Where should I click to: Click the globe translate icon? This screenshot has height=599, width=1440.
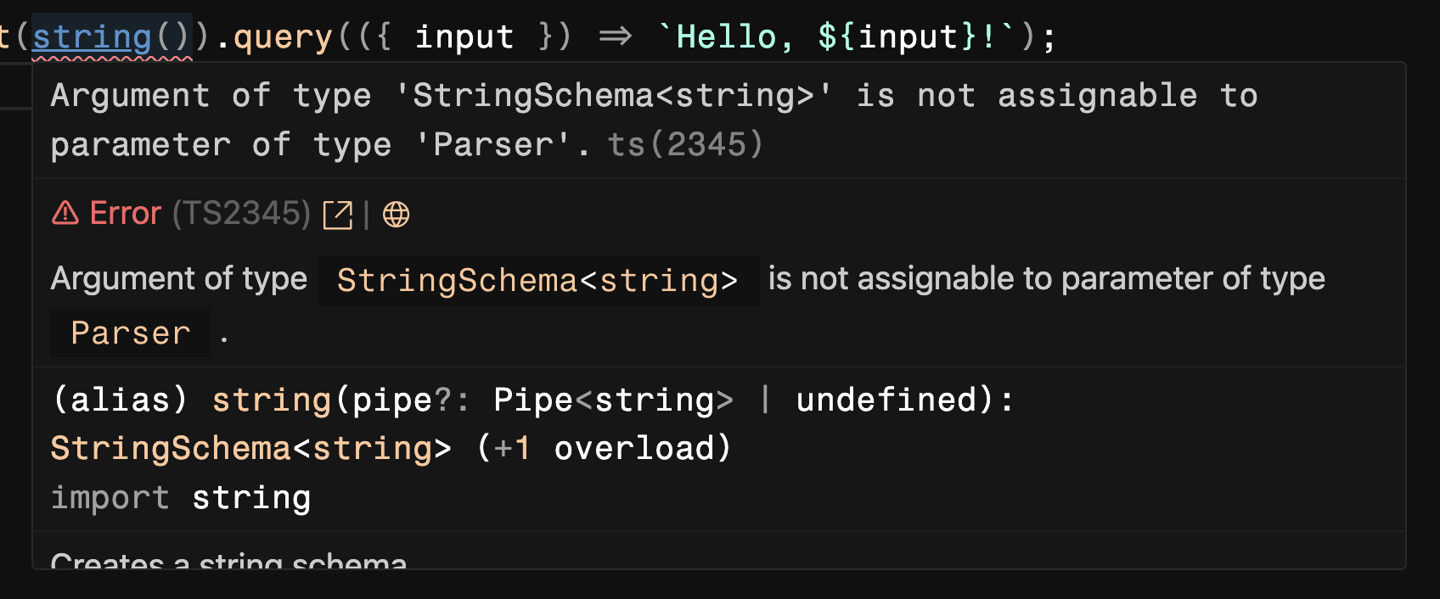(396, 215)
